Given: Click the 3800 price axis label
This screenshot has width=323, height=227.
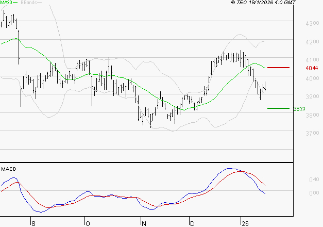Looking at the screenshot, I should point(312,115).
